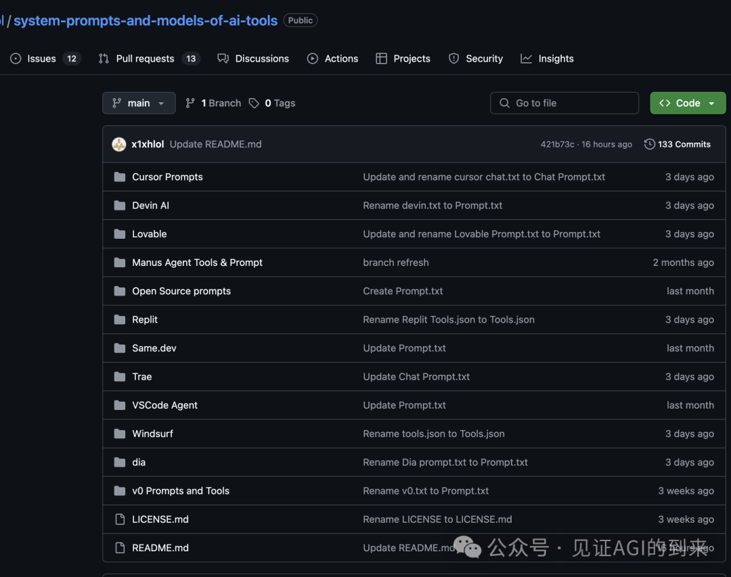Viewport: 731px width, 577px height.
Task: Click the repository name system-prompts-and-models-of-ai-tools
Action: 146,20
